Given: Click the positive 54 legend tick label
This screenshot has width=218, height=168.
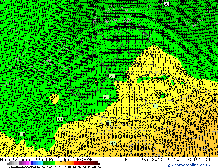Looking at the screenshot, I should (x=99, y=167).
